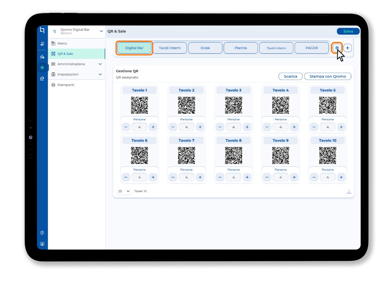Decrease persons for Tavolo 8
The image size is (390, 287).
(220, 177)
